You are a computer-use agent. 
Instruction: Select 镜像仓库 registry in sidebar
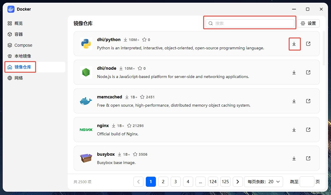[x=35, y=67]
